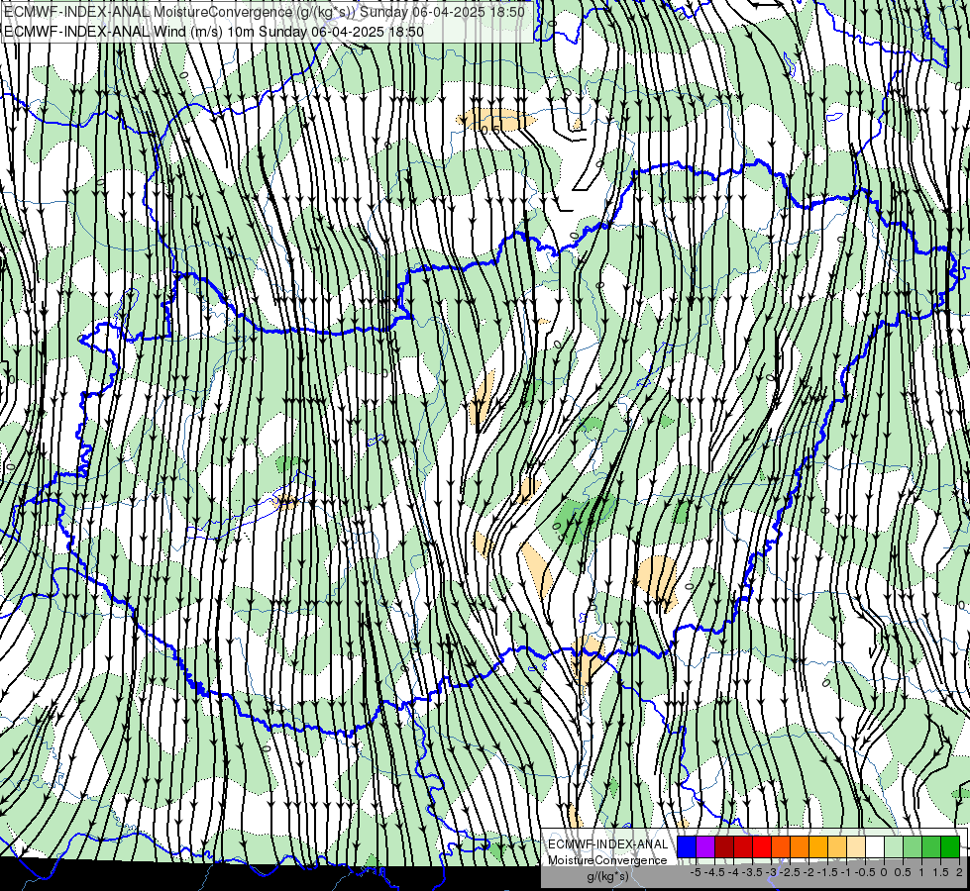Click the blue legend swatch below -5
The height and width of the screenshot is (891, 970).
687,846
